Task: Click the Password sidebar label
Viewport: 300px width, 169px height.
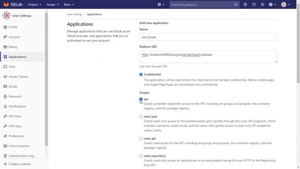Action: point(15,96)
